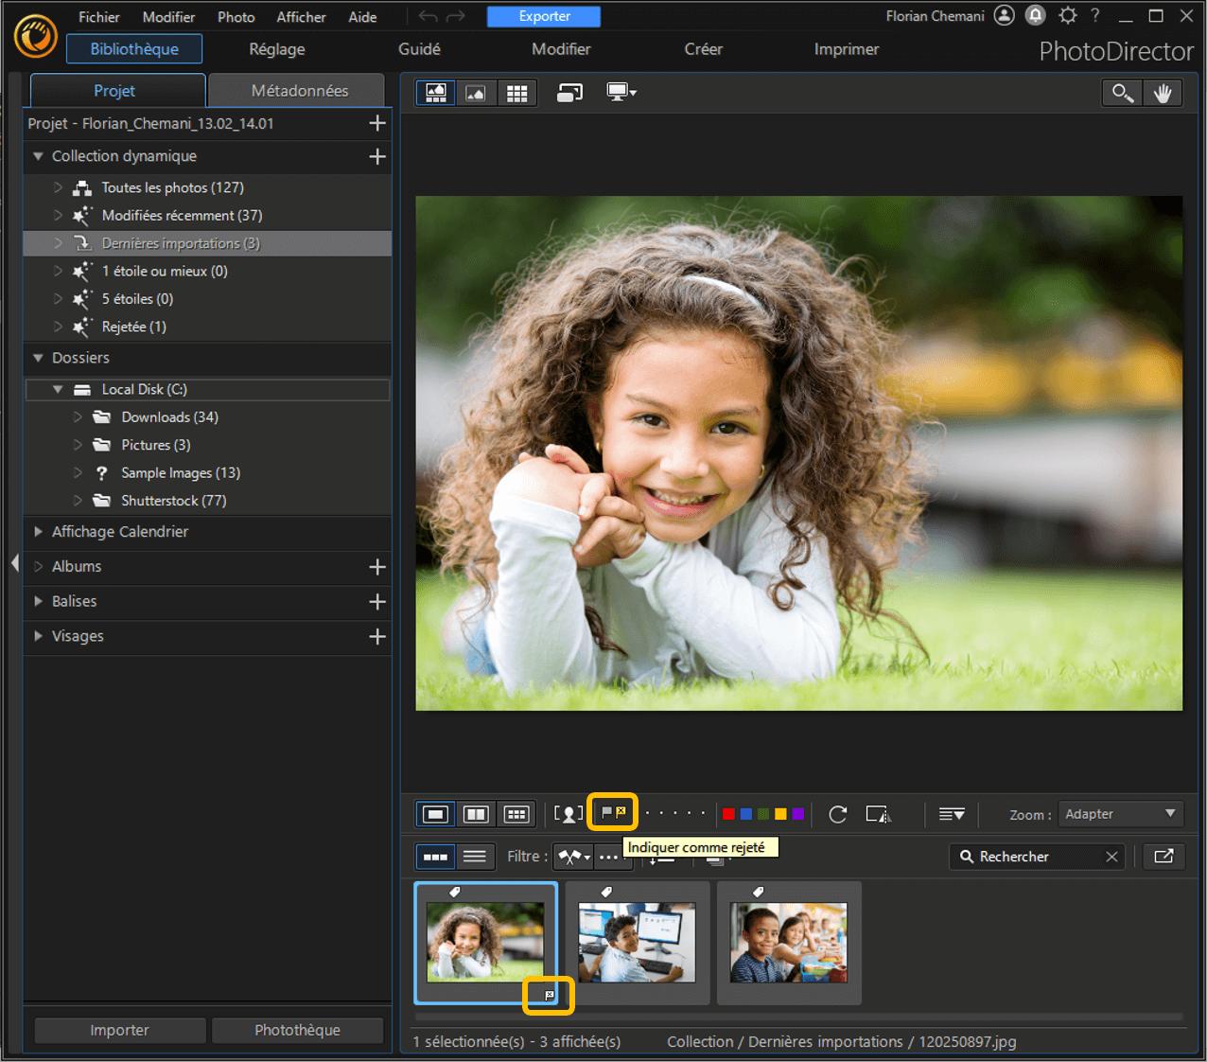Select the hand pan tool
This screenshot has height=1062, width=1207.
pyautogui.click(x=1163, y=93)
